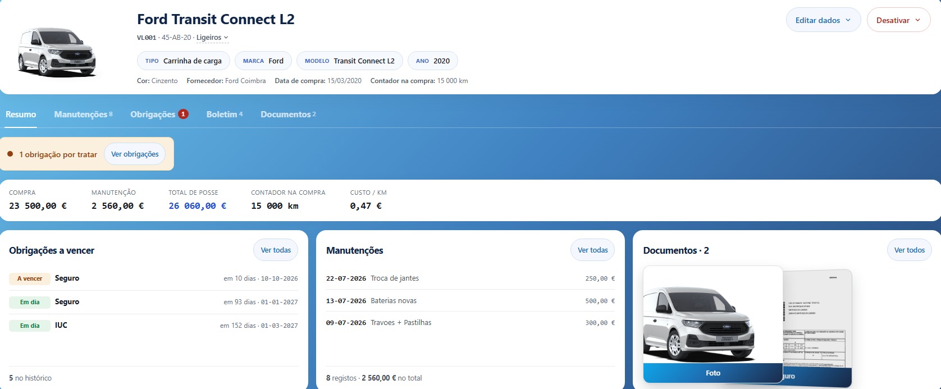Click the 500,00 € cost for Baterias novas
The image size is (941, 389).
coord(600,301)
